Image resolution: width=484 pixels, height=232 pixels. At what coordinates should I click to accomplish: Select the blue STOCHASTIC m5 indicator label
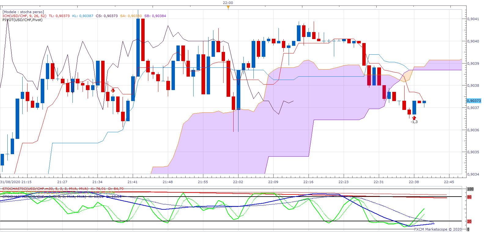tap(62, 197)
